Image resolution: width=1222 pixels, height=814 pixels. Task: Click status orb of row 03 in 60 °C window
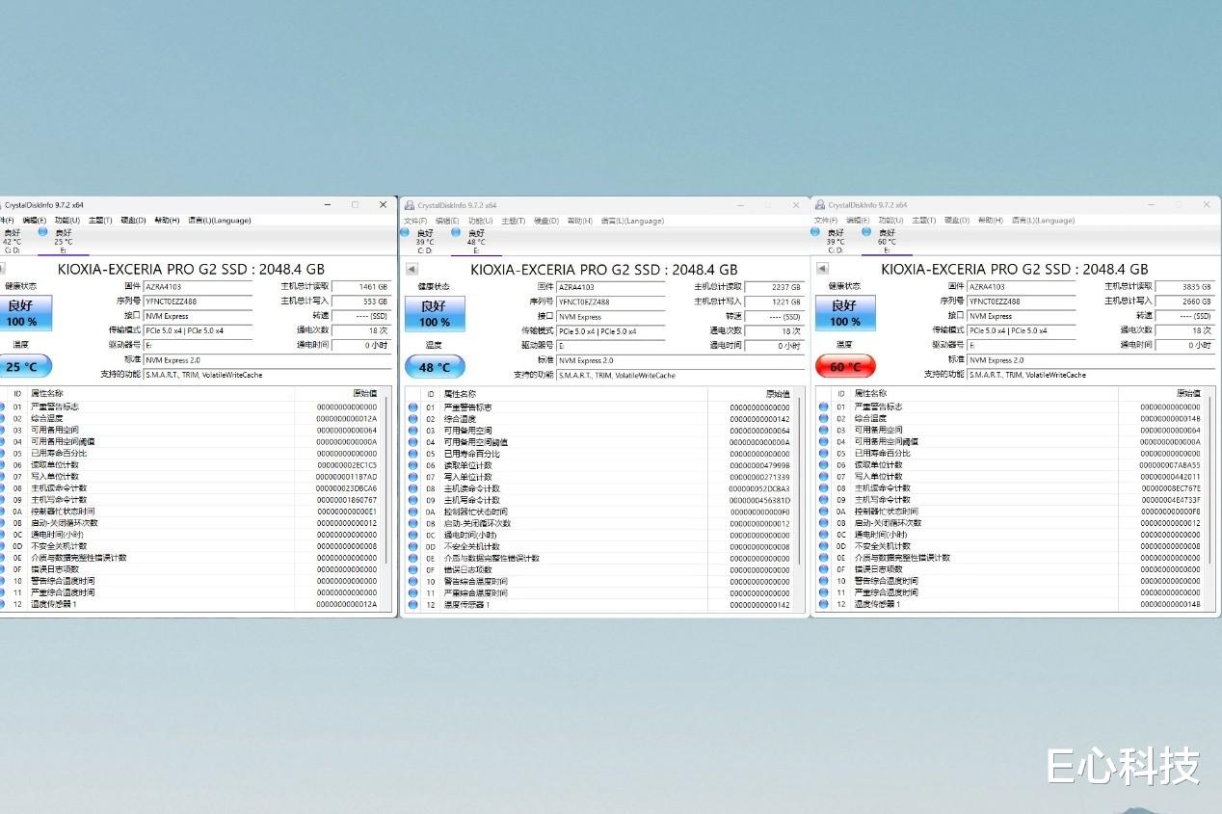tap(824, 430)
